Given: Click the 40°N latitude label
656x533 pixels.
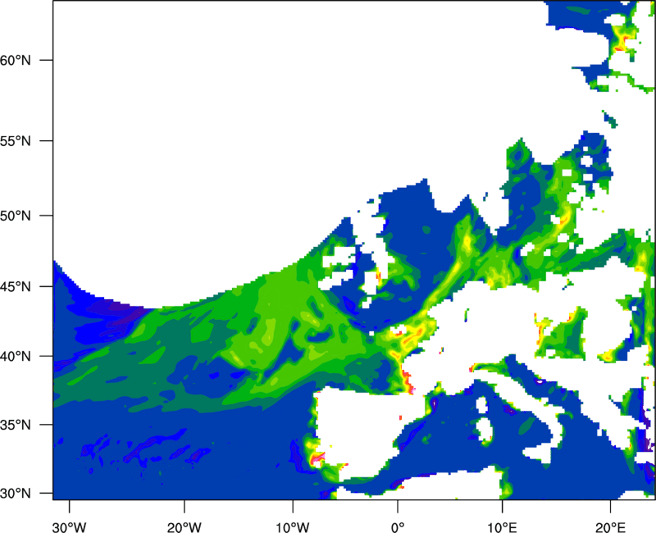Looking at the screenshot, I should tap(16, 357).
